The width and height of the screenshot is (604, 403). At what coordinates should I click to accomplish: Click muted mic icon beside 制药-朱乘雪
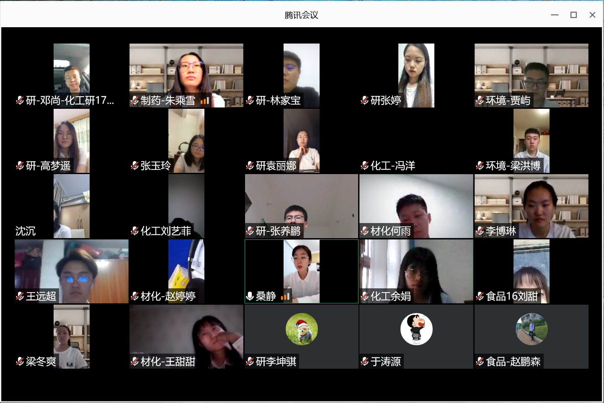134,100
